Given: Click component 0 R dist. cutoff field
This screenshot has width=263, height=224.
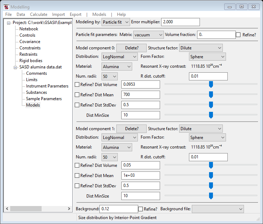Looking at the screenshot, I should pyautogui.click(x=208, y=76).
